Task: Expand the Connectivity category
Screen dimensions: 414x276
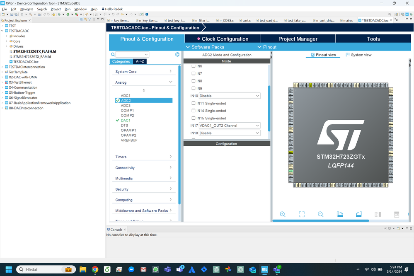Action: 144,168
